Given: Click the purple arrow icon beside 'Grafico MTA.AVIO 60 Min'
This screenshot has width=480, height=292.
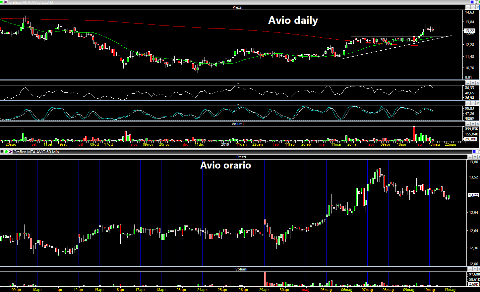Looking at the screenshot, I should [11, 152].
